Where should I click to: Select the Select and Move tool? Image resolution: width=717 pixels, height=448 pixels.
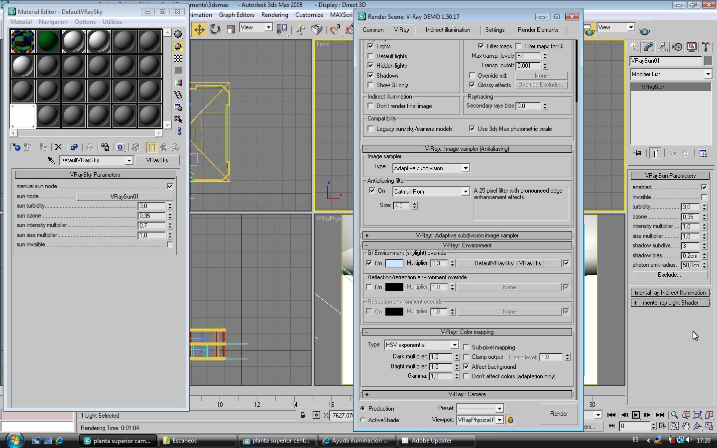[199, 29]
